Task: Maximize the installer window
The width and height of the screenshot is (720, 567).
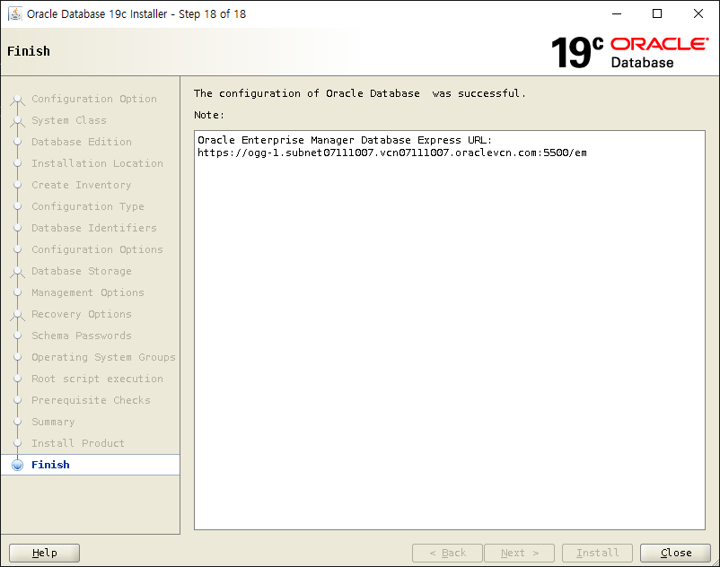Action: 657,13
